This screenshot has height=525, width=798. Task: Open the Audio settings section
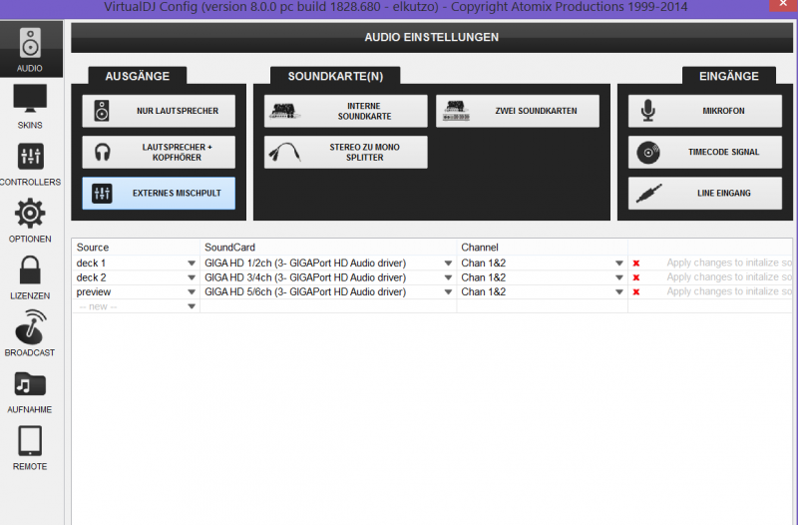click(30, 49)
